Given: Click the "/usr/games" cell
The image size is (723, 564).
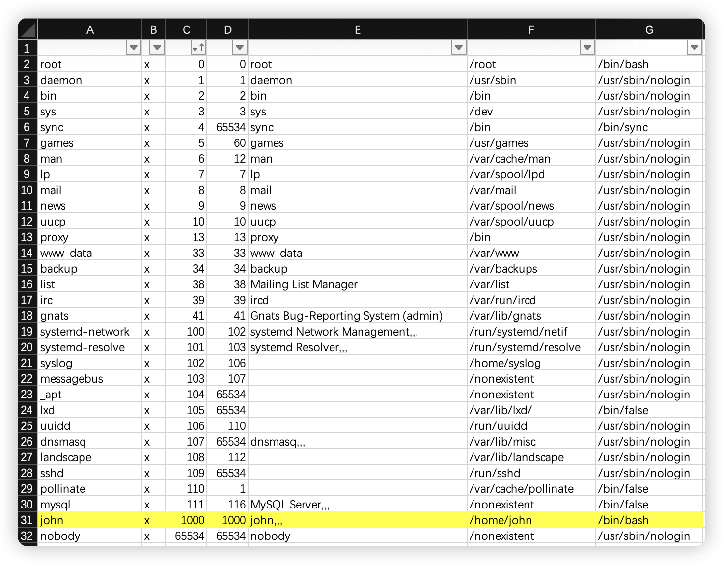Looking at the screenshot, I should pyautogui.click(x=531, y=143).
